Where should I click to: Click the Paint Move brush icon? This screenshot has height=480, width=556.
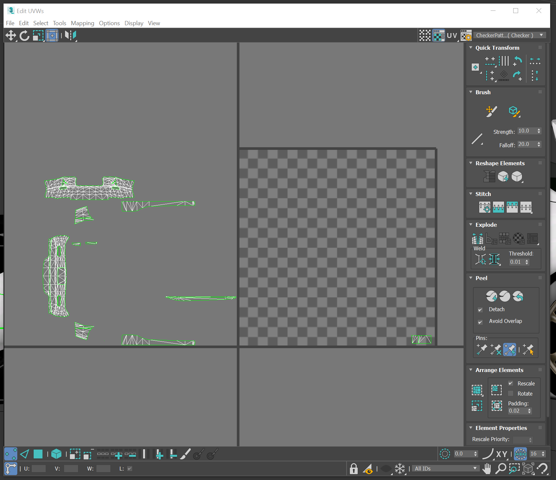pos(491,112)
